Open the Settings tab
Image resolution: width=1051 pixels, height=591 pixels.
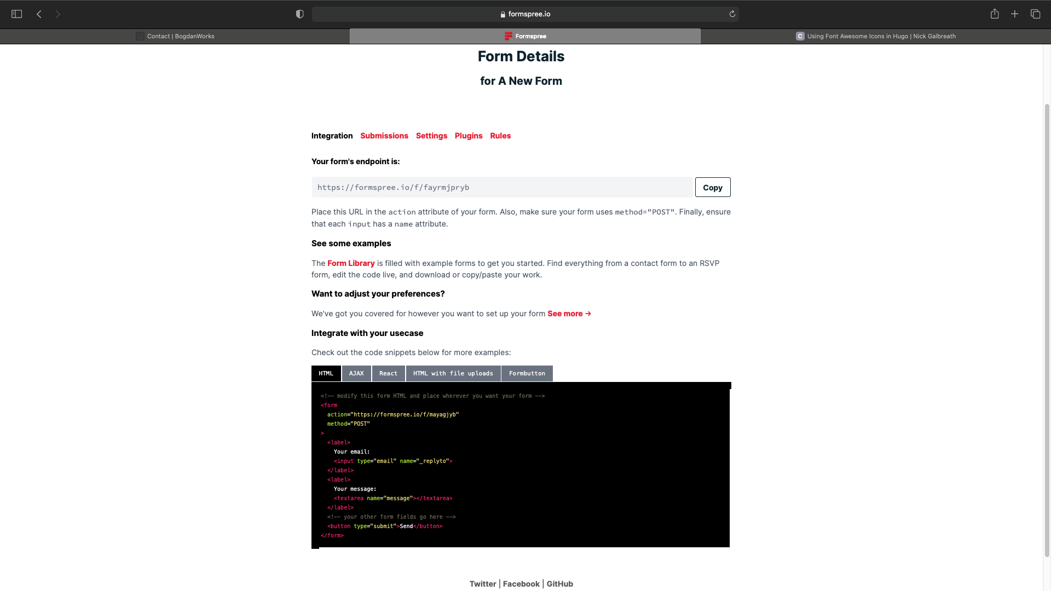(431, 136)
